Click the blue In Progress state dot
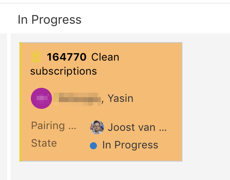This screenshot has width=230, height=180. tap(93, 146)
